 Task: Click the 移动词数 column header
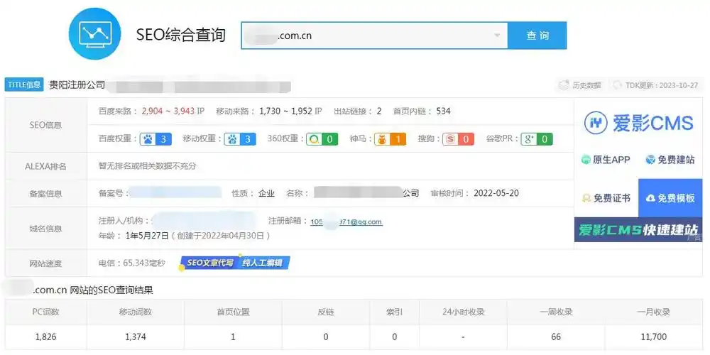[136, 312]
